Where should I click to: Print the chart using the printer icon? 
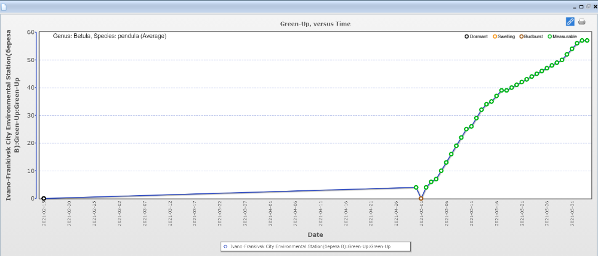click(x=582, y=22)
